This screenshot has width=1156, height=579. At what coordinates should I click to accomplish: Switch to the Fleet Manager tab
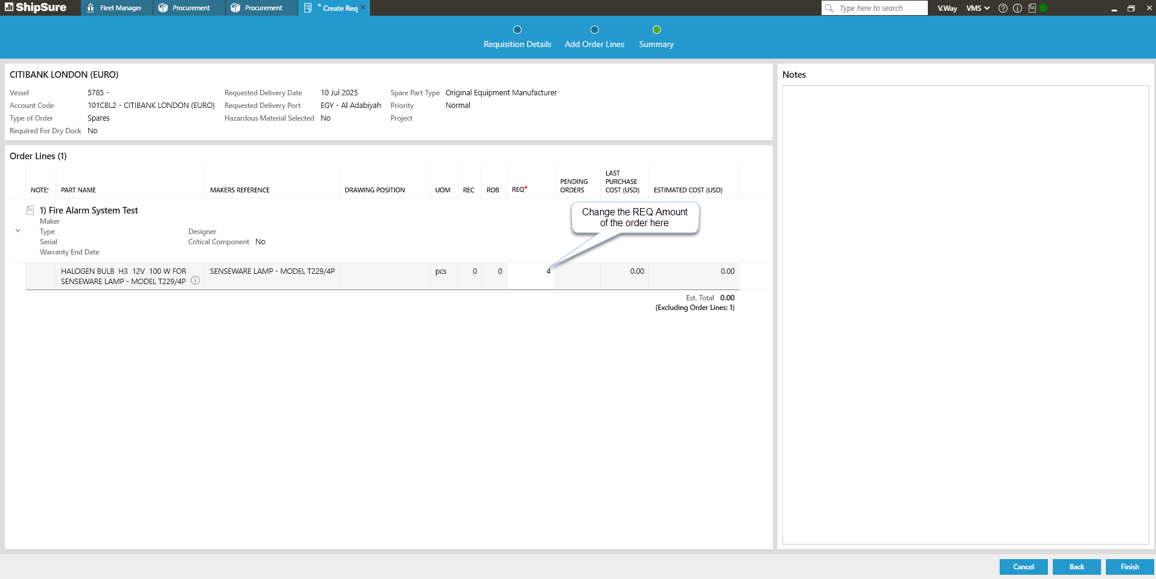[x=117, y=8]
